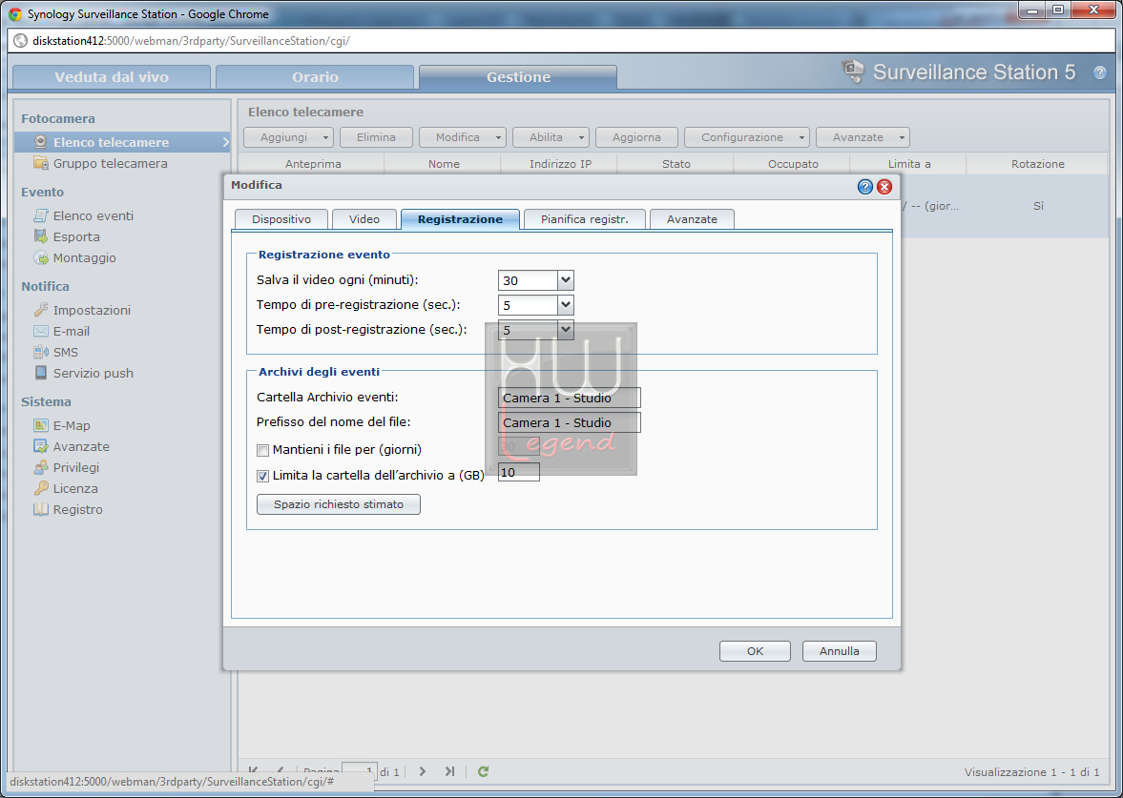Viewport: 1123px width, 798px height.
Task: Open Tempo di pre-registrazione dropdown
Action: pos(565,305)
